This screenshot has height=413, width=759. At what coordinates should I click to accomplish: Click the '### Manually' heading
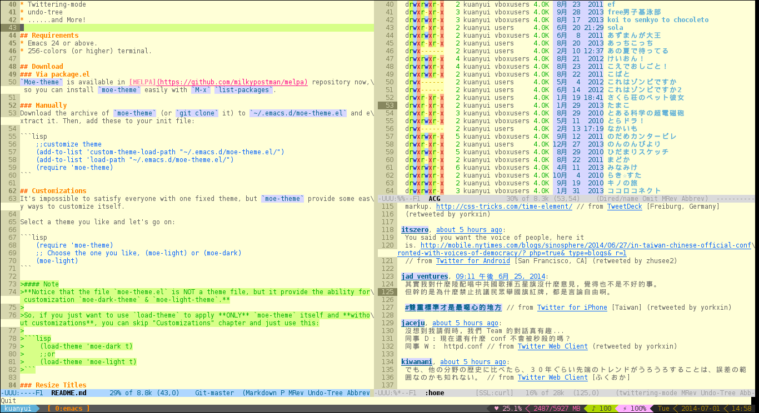[x=43, y=105]
